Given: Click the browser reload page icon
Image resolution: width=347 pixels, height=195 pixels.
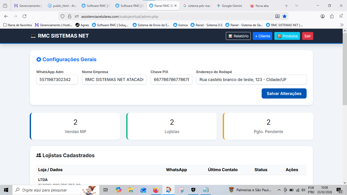Looking at the screenshot, I should point(24,16).
